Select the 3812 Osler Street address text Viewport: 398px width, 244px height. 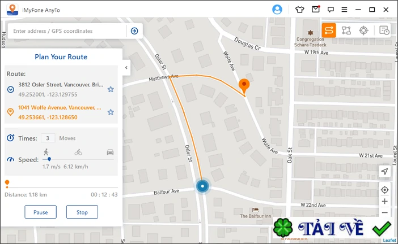pos(61,85)
